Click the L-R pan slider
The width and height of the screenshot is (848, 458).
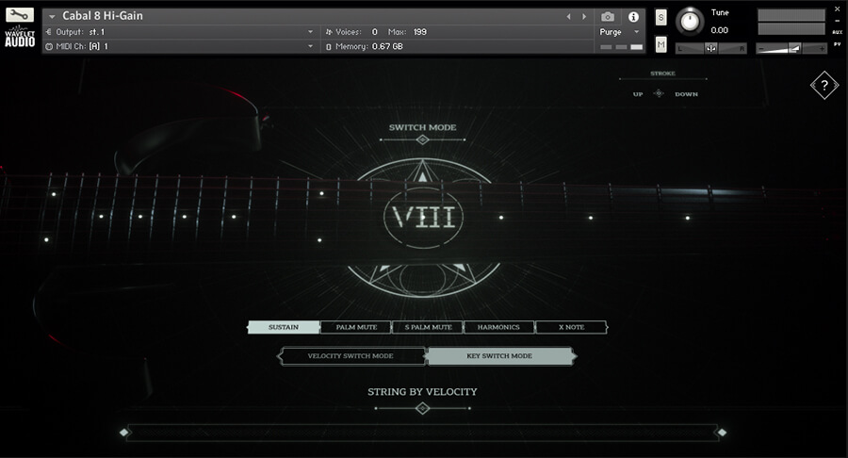point(710,49)
